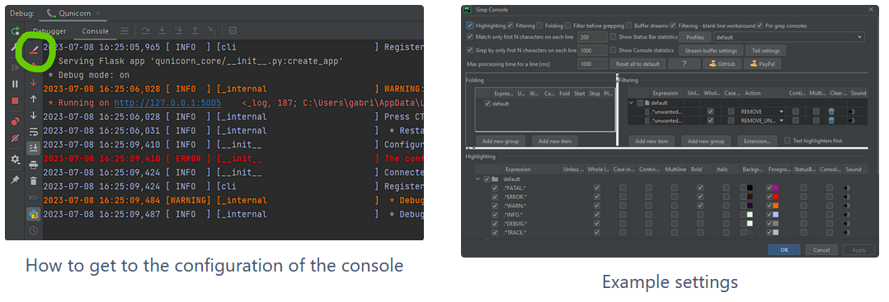
Task: Click the Step Out toolbar icon
Action: click(x=195, y=31)
